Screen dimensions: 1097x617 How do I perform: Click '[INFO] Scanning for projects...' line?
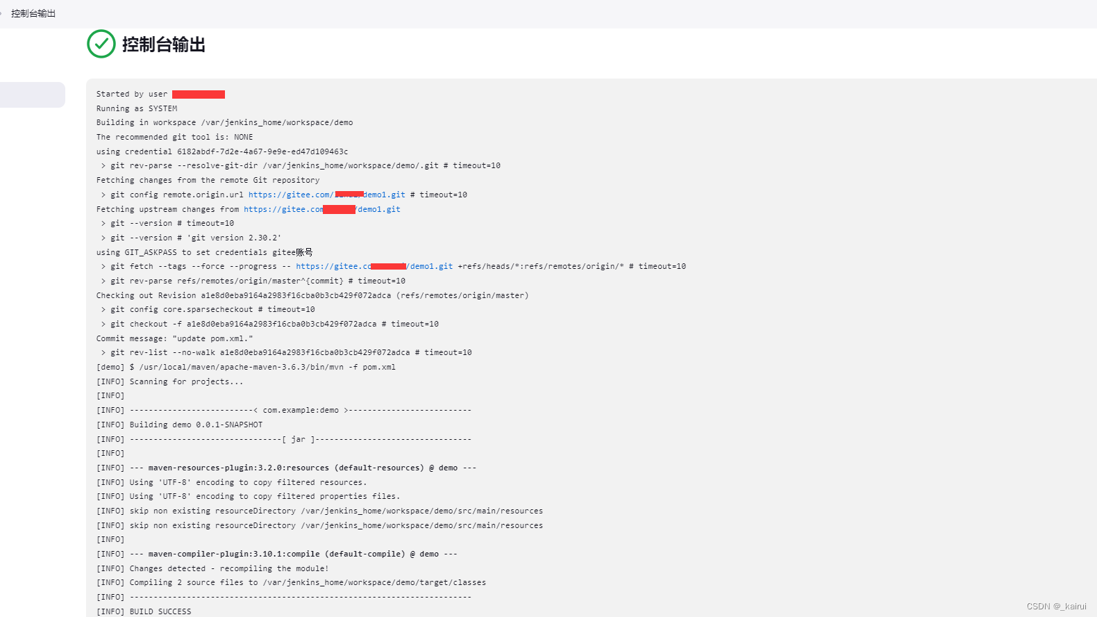tap(170, 381)
